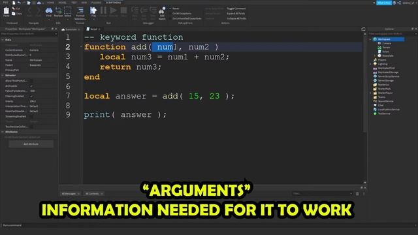Image resolution: width=418 pixels, height=235 pixels.
Task: Click the Forward navigate arrow icon
Action: pyautogui.click(x=39, y=10)
